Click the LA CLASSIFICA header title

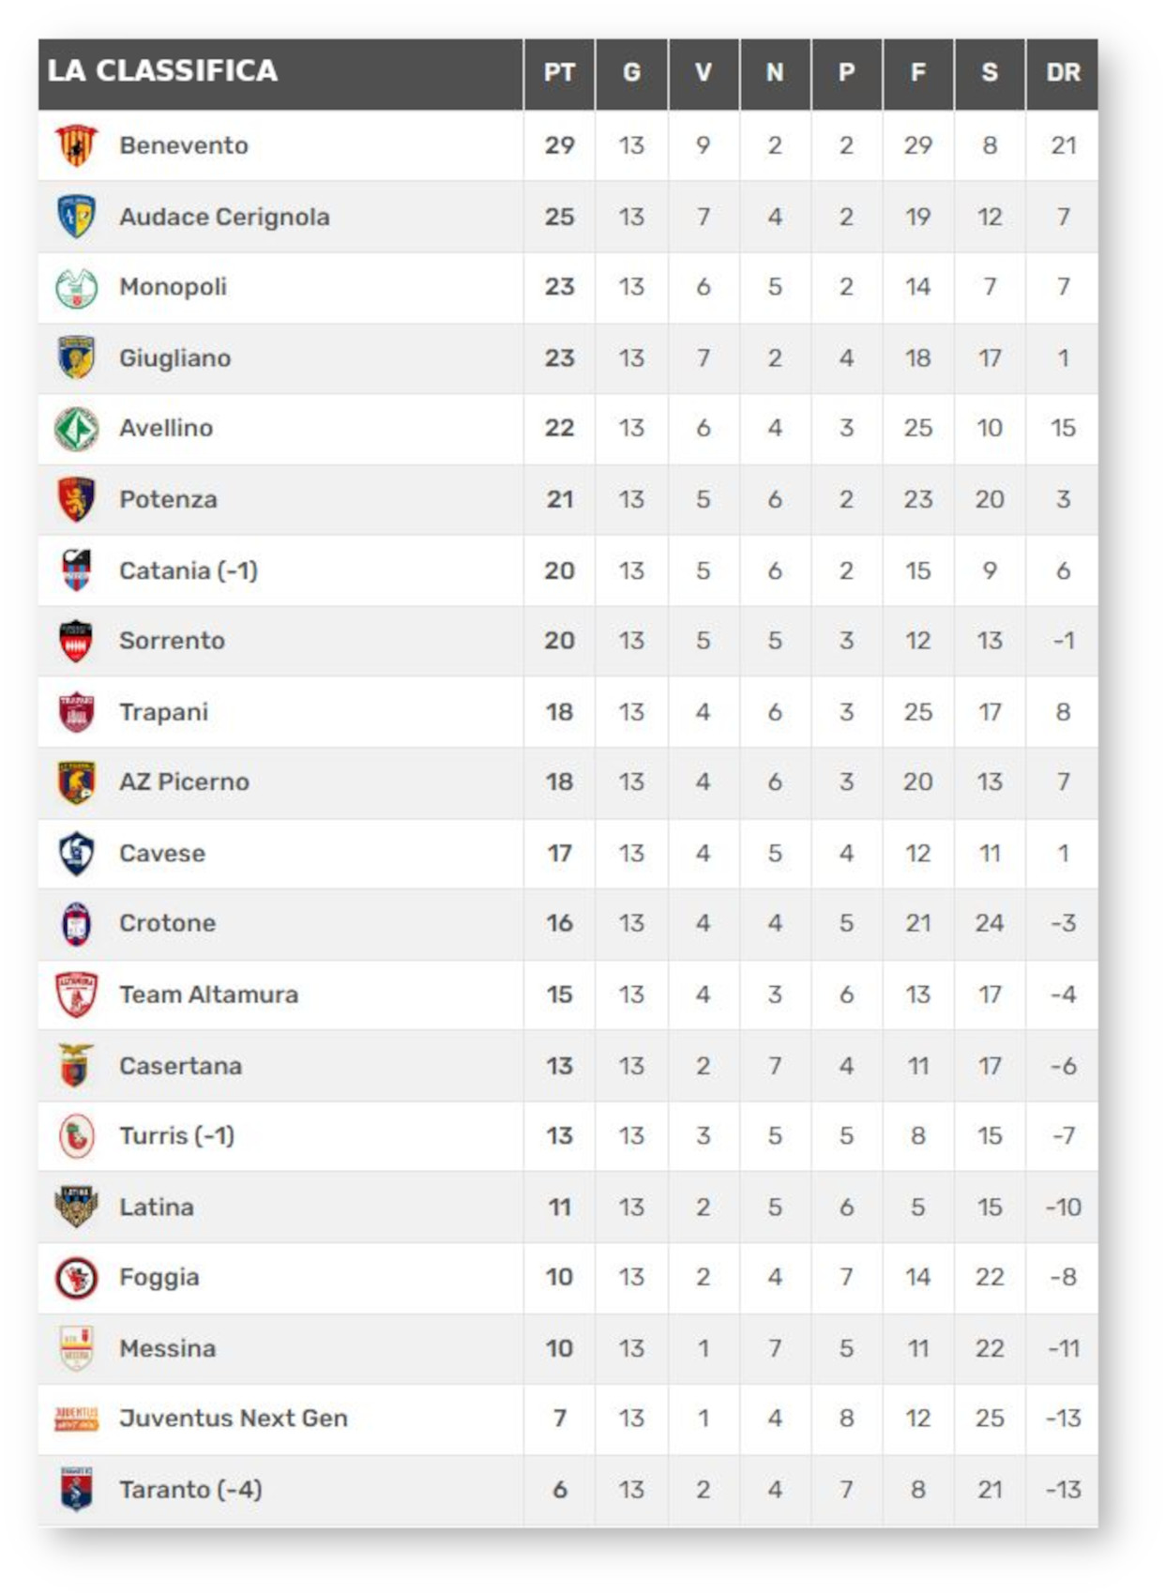pyautogui.click(x=162, y=70)
